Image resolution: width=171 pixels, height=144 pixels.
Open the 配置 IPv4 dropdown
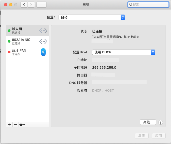[x=123, y=52]
